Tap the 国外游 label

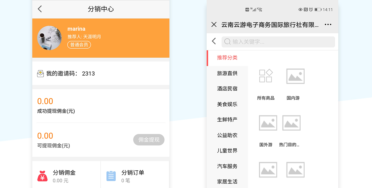click(x=266, y=145)
